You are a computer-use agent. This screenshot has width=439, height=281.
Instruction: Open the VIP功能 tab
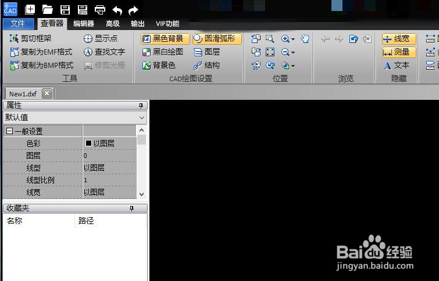point(167,24)
